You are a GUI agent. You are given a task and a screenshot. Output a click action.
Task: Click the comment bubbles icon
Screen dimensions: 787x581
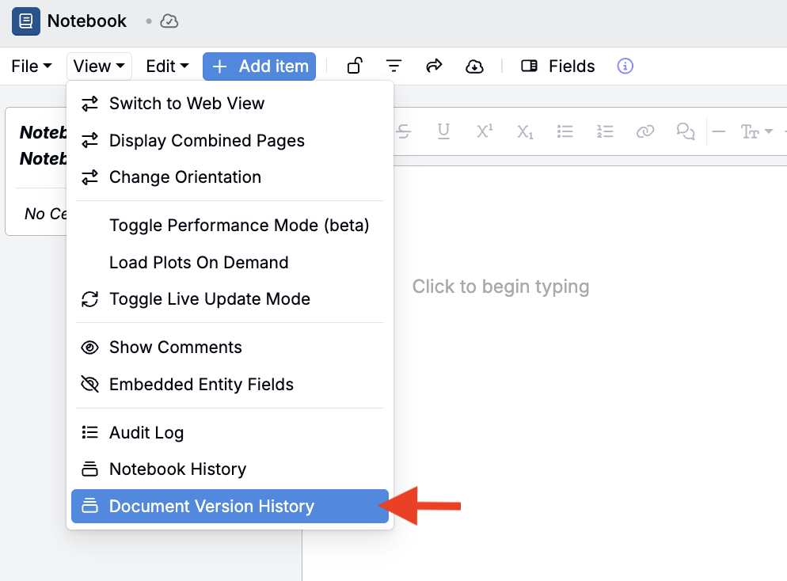click(x=686, y=131)
